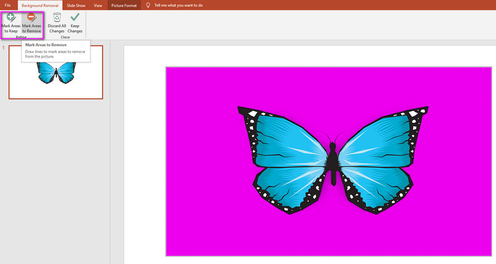496x264 pixels.
Task: Click the lightbulb Tell me icon
Action: point(148,5)
